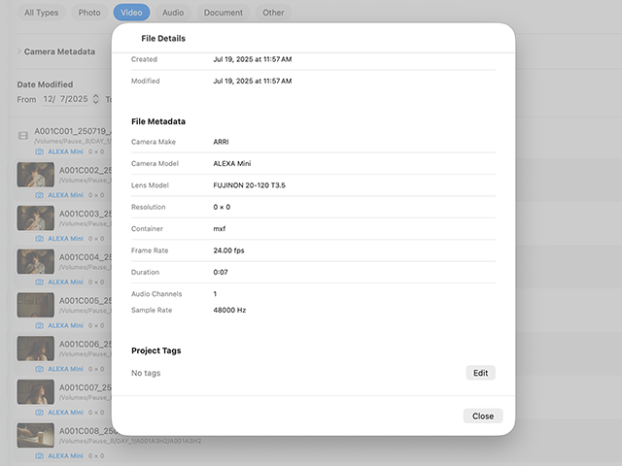The width and height of the screenshot is (622, 466).
Task: Select file name A001C007 in list
Action: pyautogui.click(x=86, y=387)
